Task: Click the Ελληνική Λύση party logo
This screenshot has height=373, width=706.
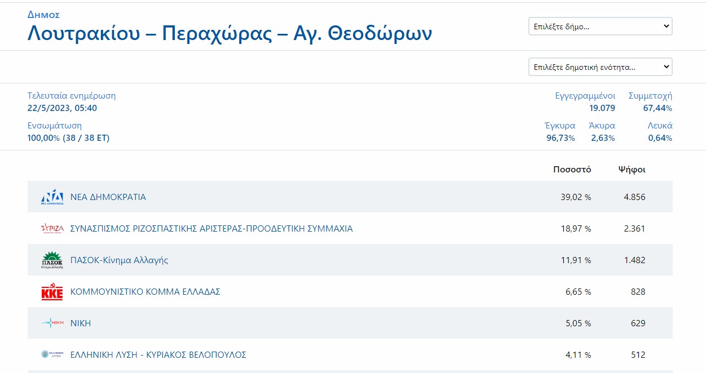Action: pyautogui.click(x=52, y=355)
